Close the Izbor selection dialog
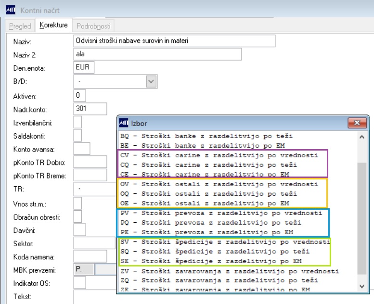The image size is (374, 304). coord(356,124)
